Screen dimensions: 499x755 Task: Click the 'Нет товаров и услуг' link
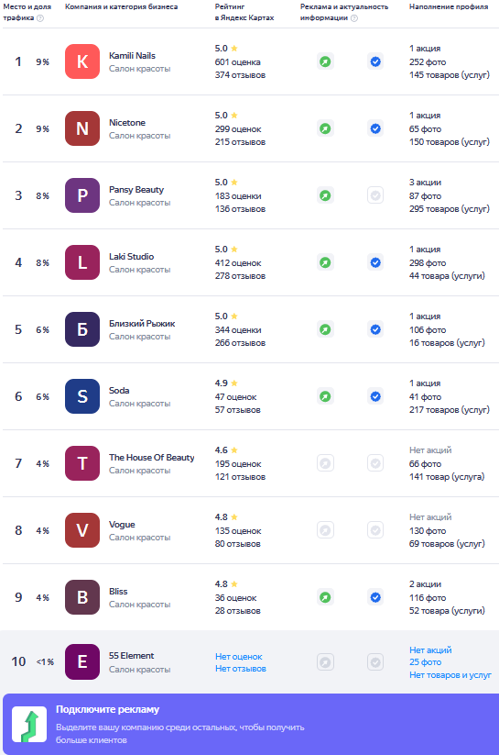450,674
